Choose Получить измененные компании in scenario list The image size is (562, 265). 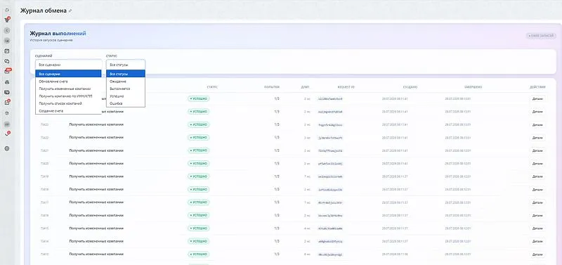68,89
